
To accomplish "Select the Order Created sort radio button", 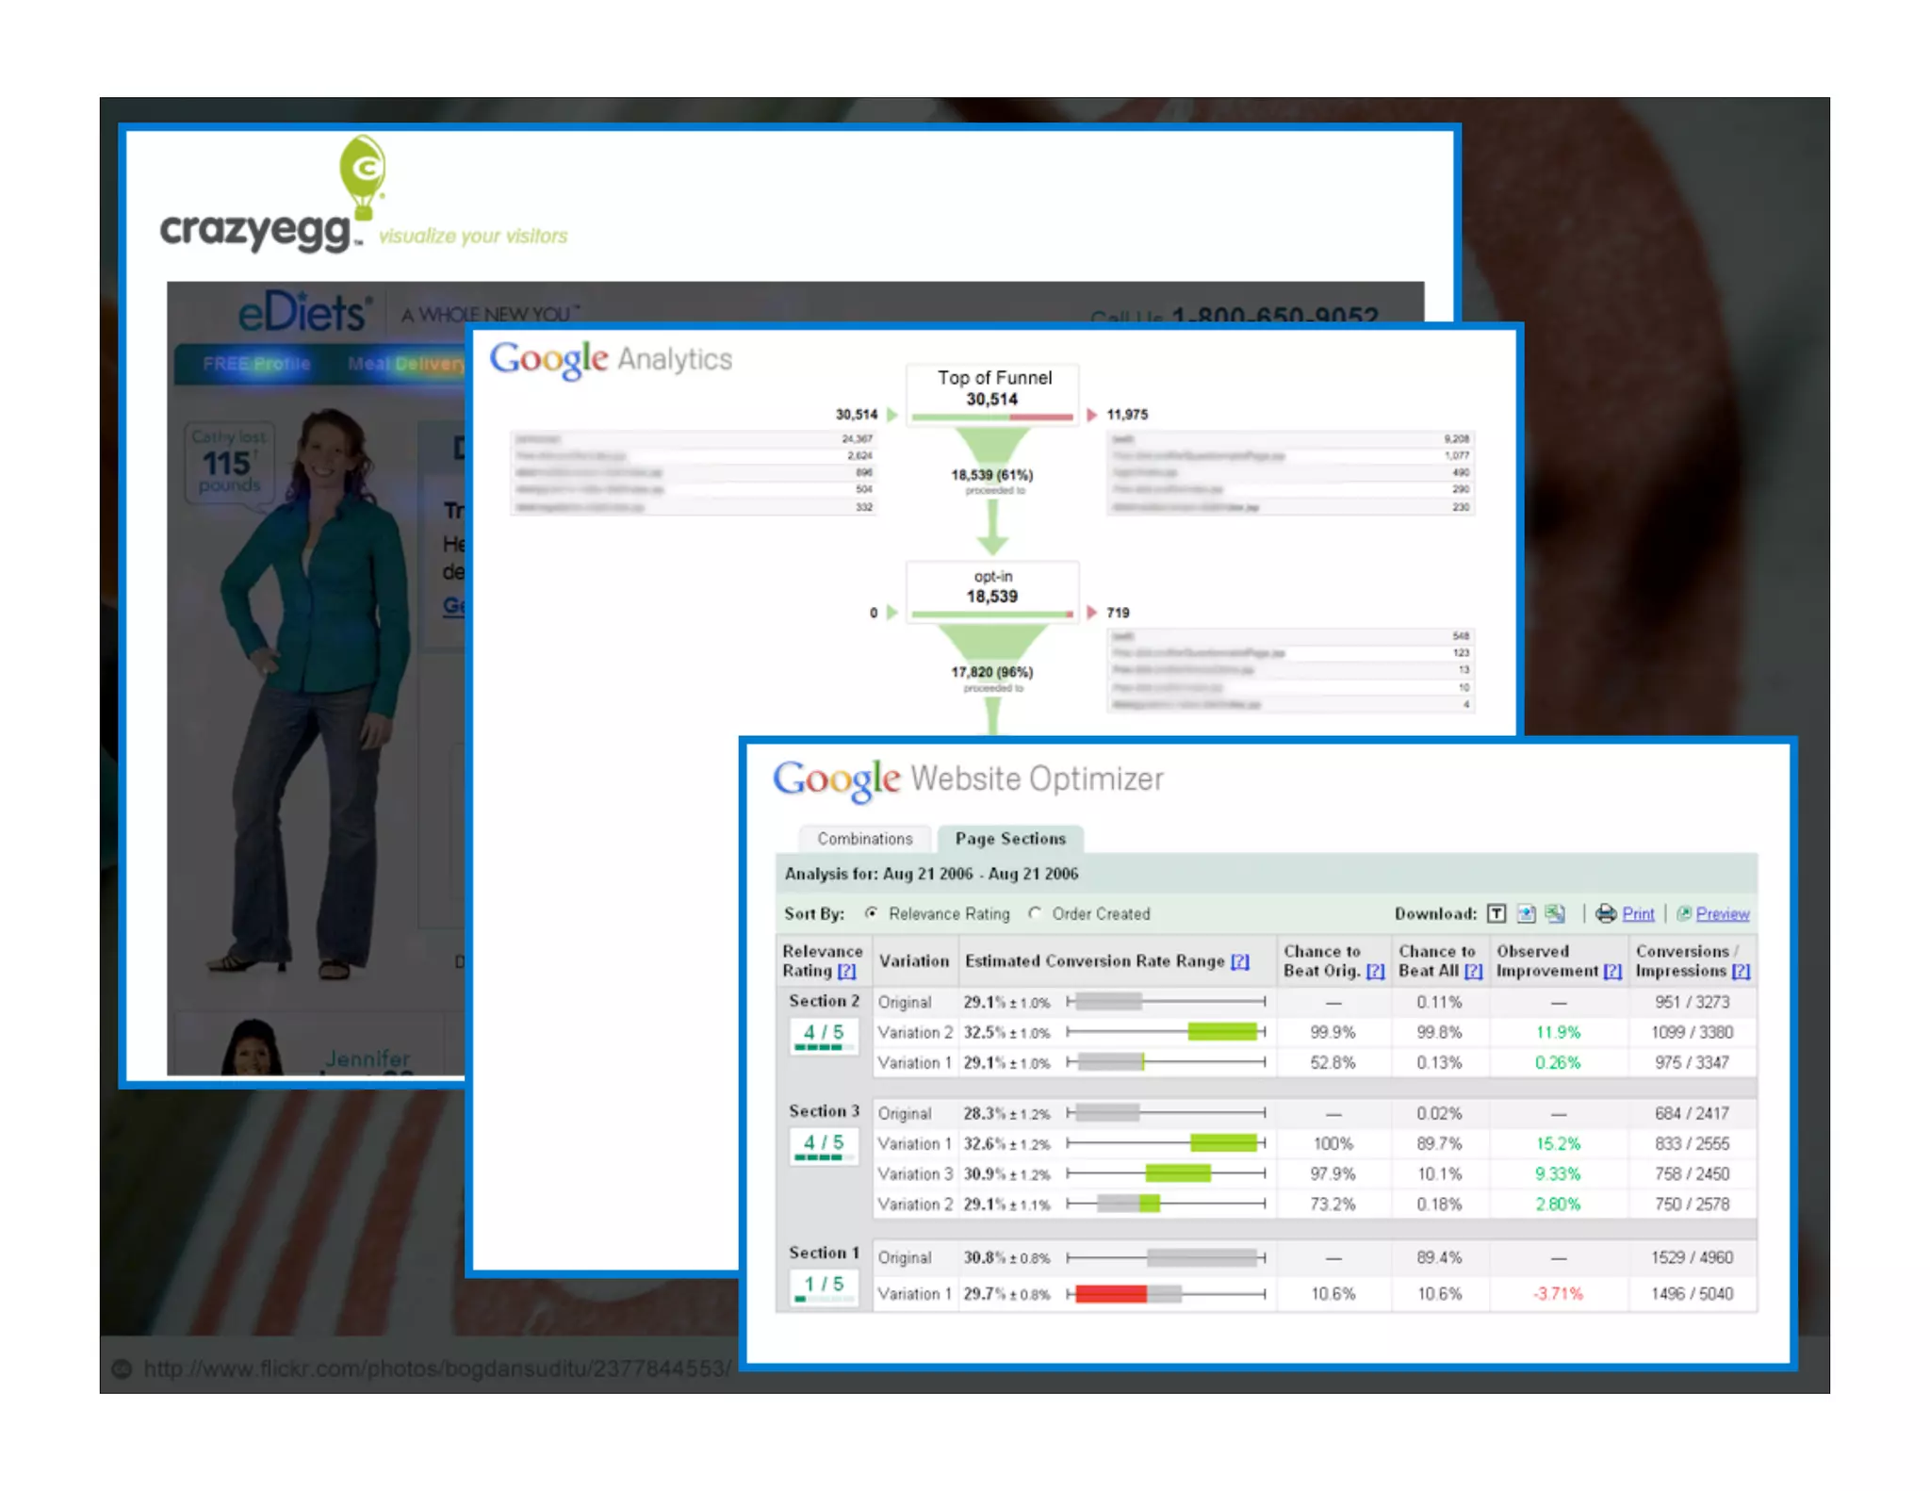I will coord(1036,913).
